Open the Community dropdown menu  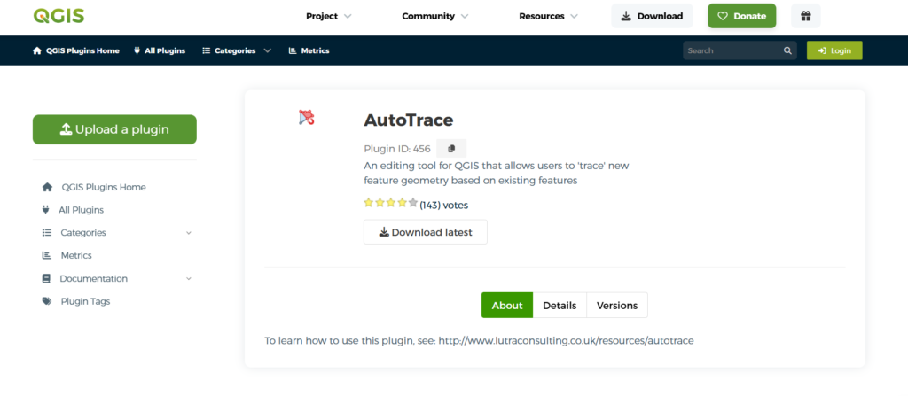click(x=434, y=16)
